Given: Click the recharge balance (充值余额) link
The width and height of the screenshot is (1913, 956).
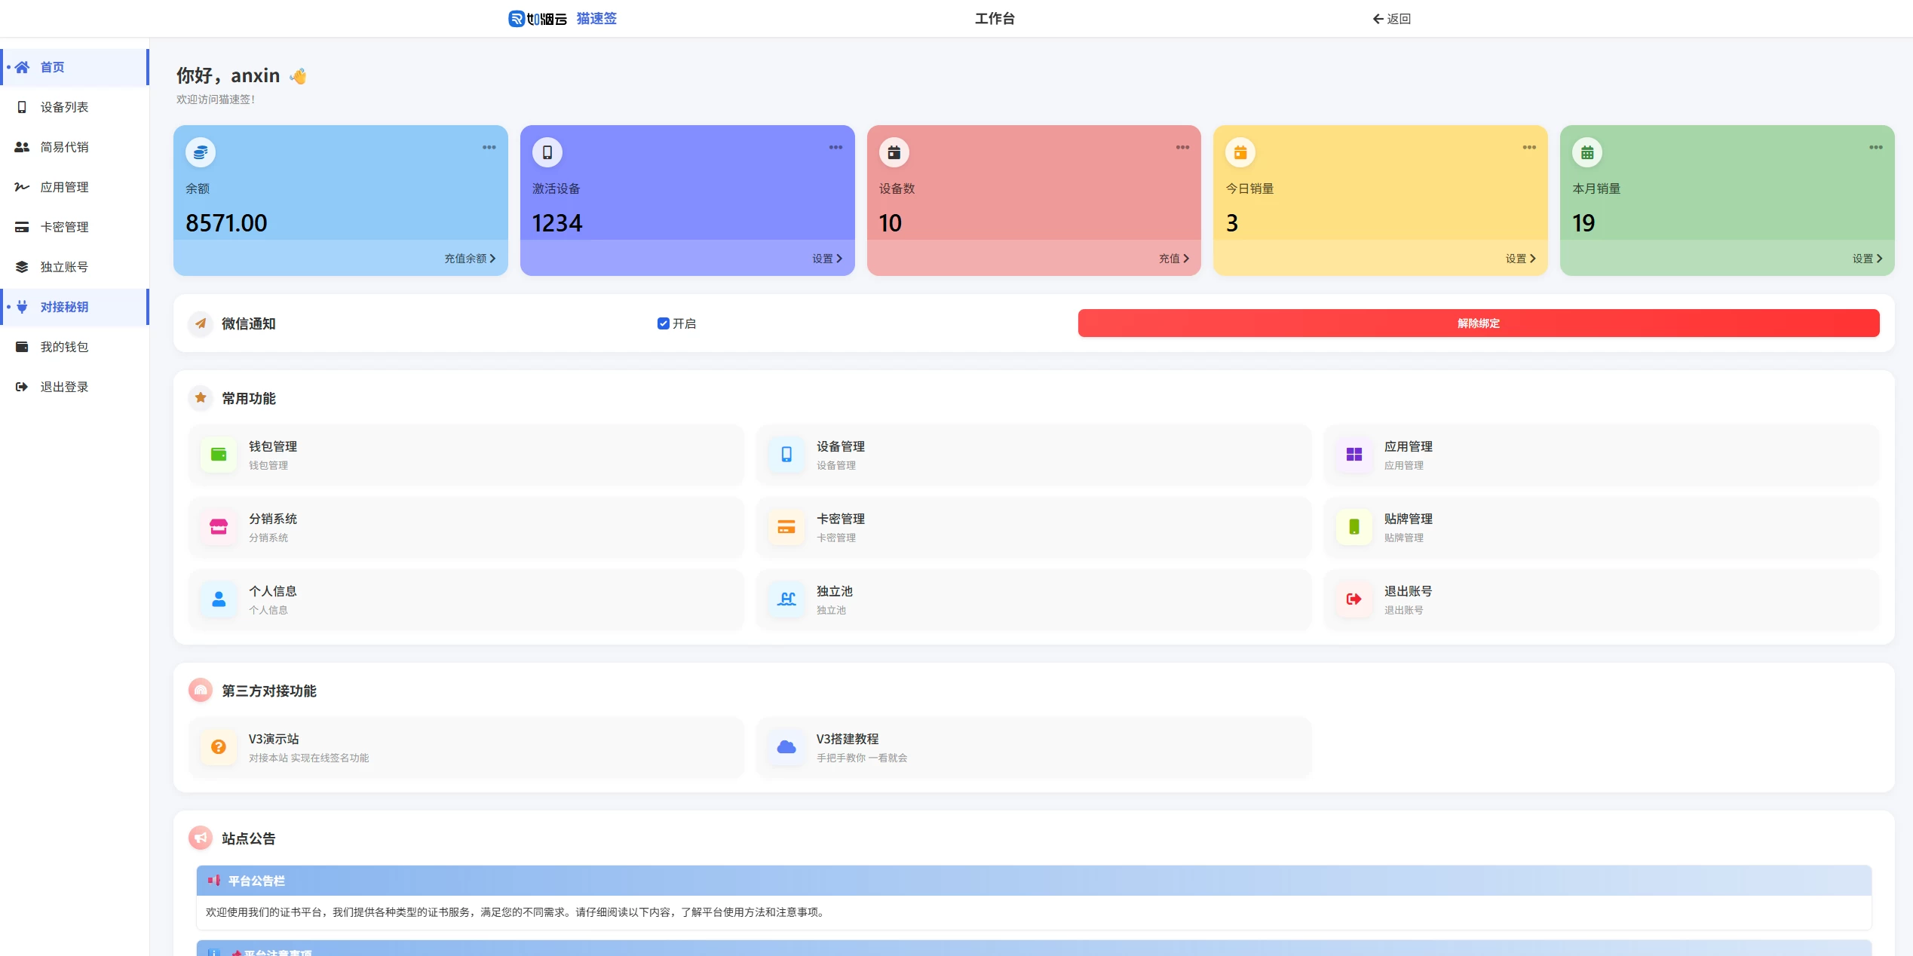Looking at the screenshot, I should point(469,259).
